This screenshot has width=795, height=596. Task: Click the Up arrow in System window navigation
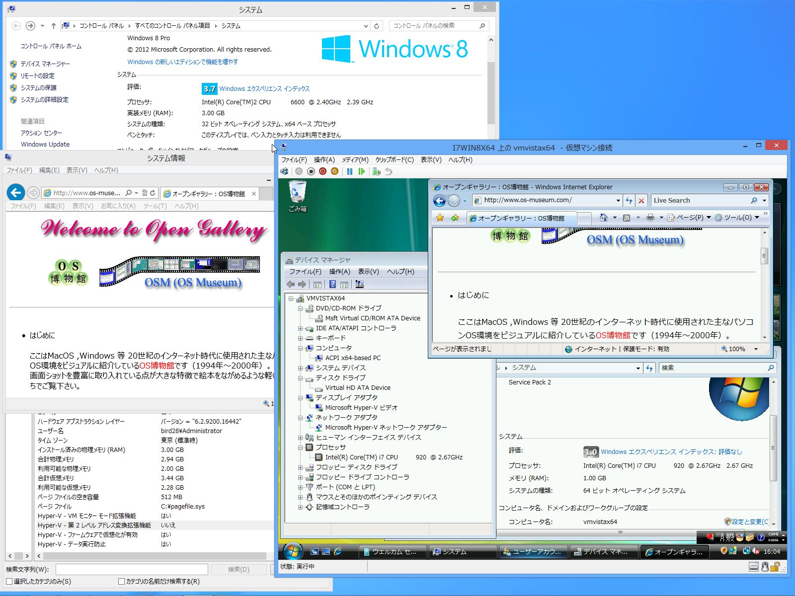click(53, 26)
